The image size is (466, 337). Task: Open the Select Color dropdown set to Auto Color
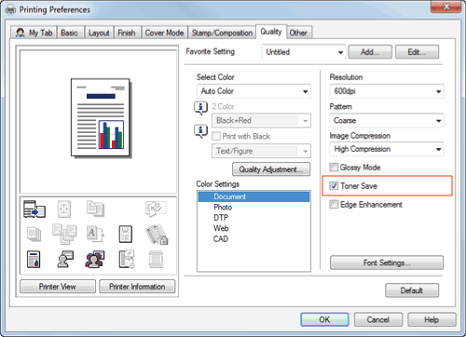pyautogui.click(x=254, y=91)
